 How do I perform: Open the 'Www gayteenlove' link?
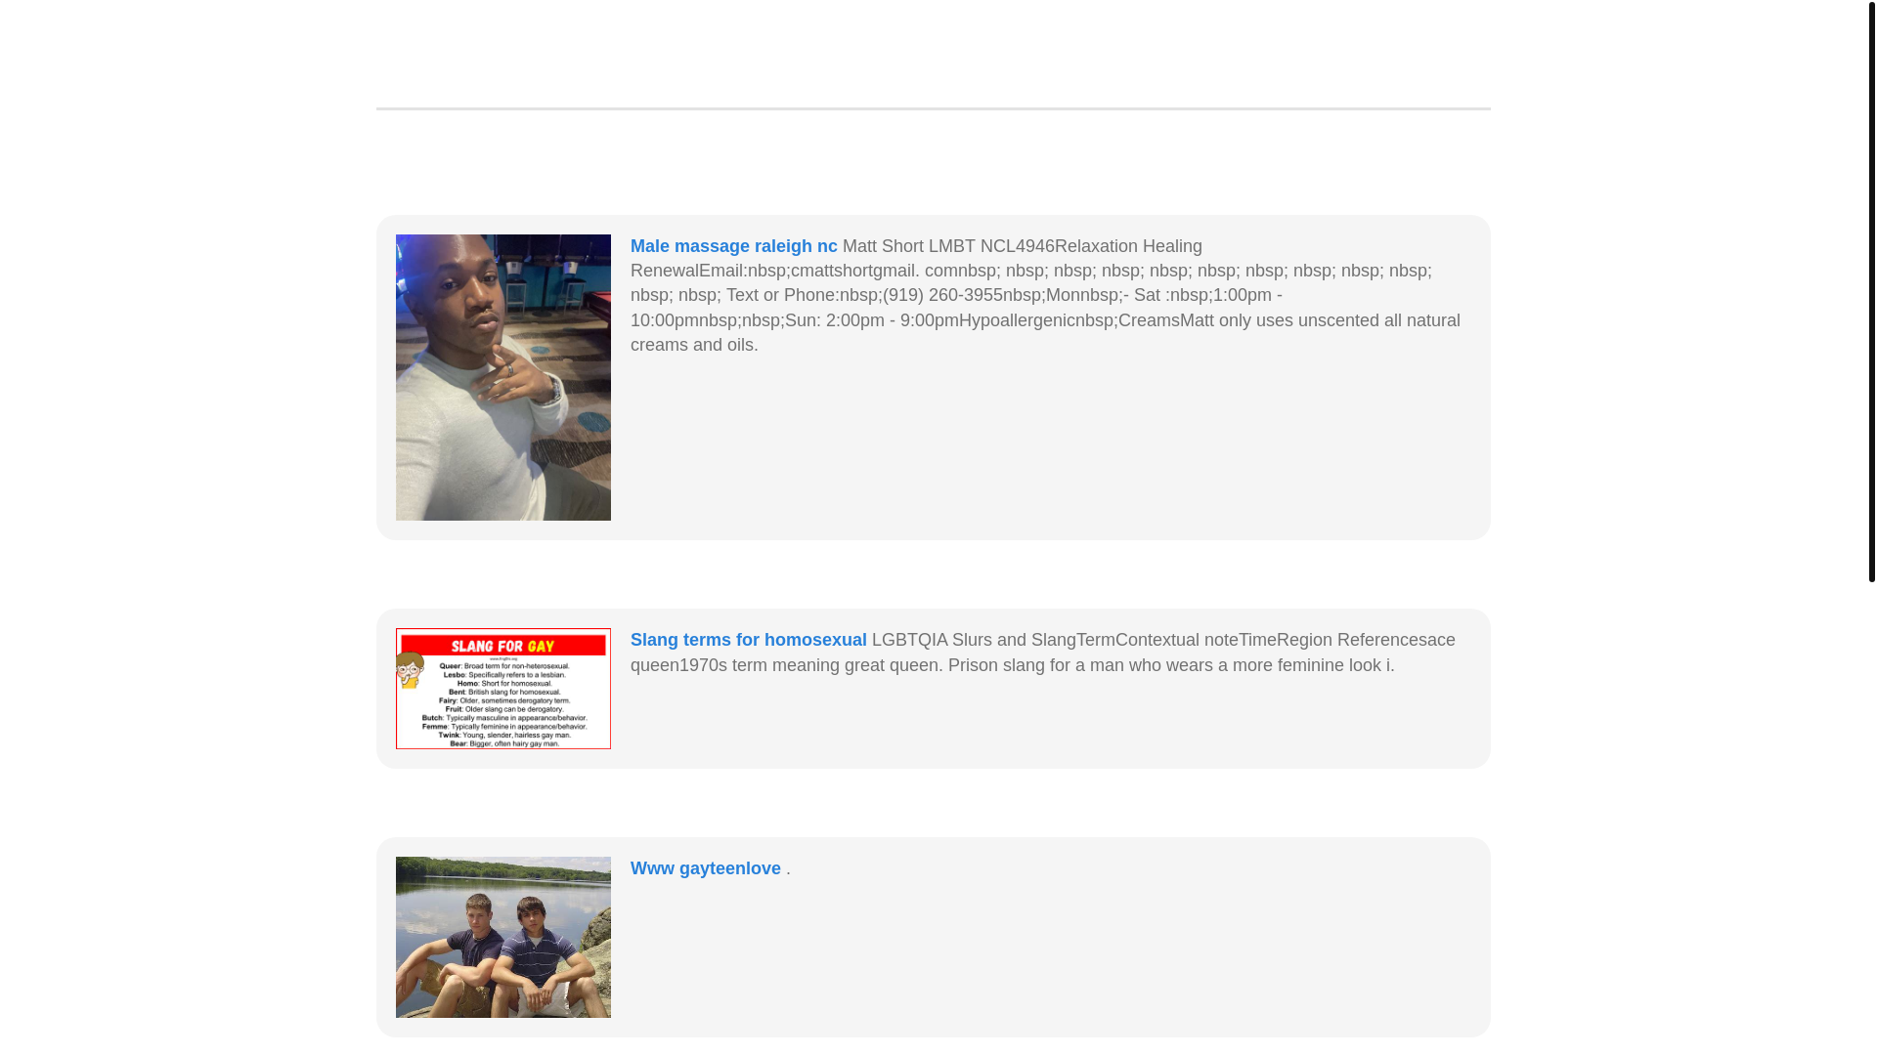click(x=705, y=868)
